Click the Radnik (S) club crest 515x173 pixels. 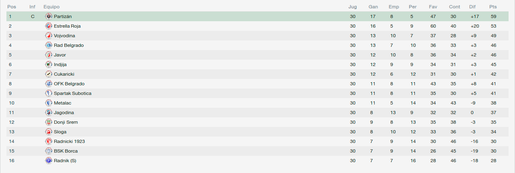(x=49, y=161)
